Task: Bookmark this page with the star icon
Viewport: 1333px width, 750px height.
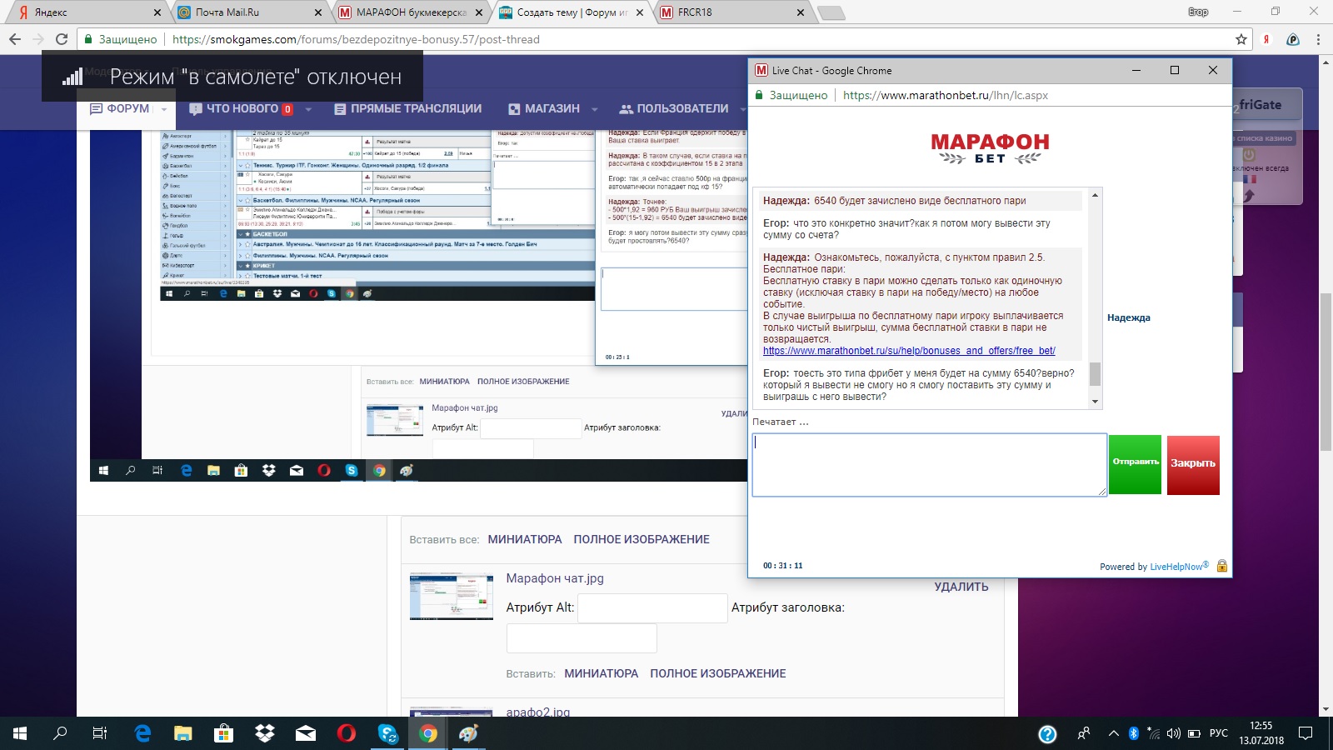Action: (x=1241, y=39)
